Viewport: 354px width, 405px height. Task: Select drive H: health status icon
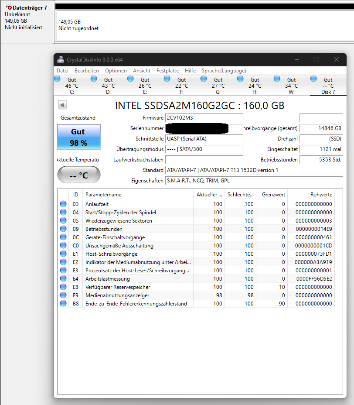(240, 78)
